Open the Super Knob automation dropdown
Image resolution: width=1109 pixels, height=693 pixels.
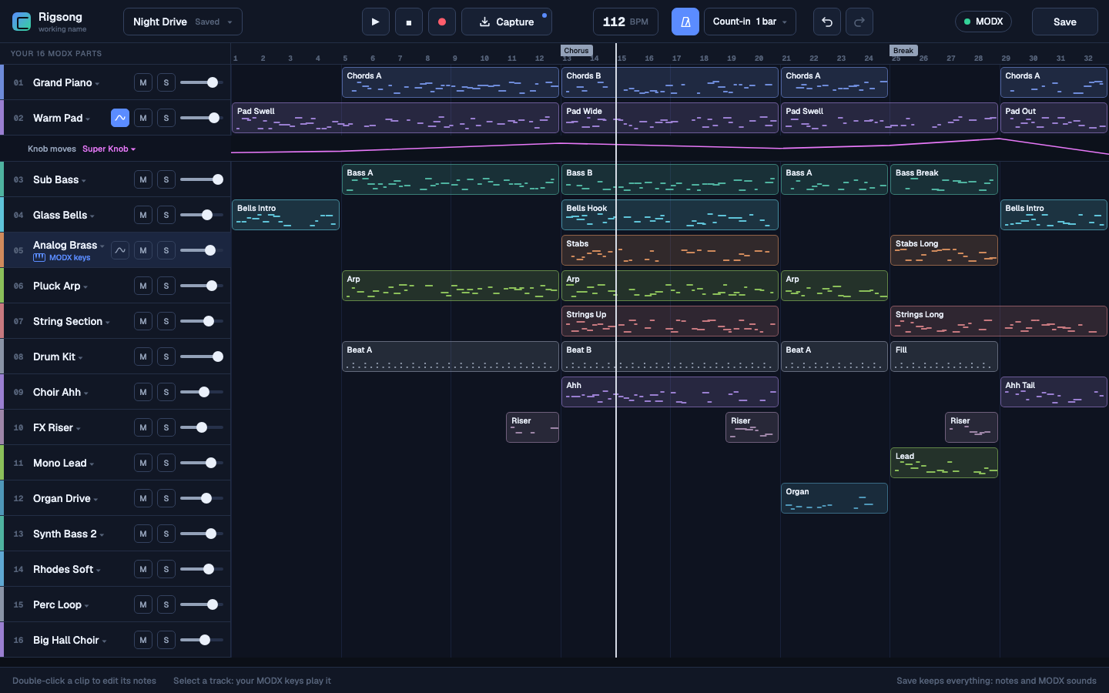[109, 149]
